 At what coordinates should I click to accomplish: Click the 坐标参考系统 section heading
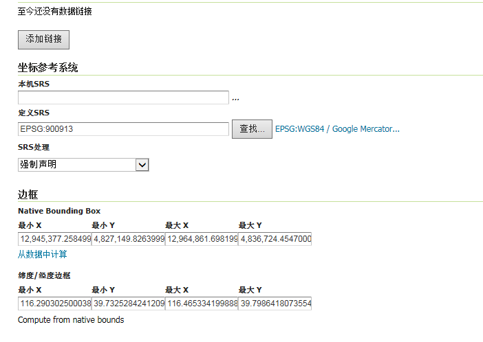[x=47, y=67]
